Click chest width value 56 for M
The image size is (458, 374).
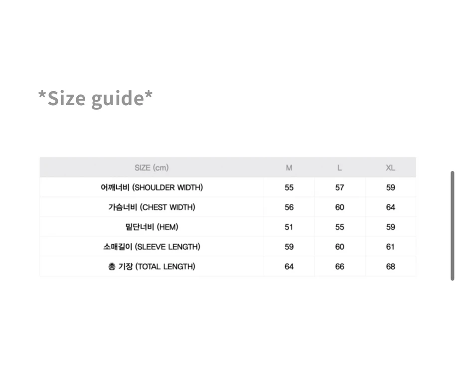tap(289, 207)
